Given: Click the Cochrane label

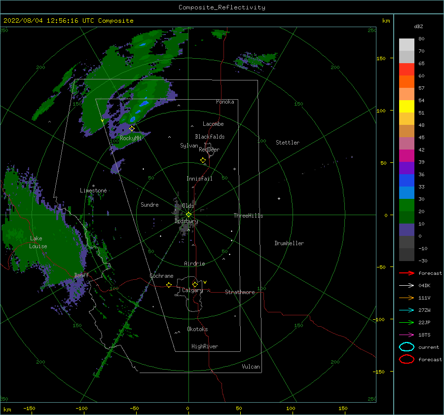Looking at the screenshot, I should [161, 276].
